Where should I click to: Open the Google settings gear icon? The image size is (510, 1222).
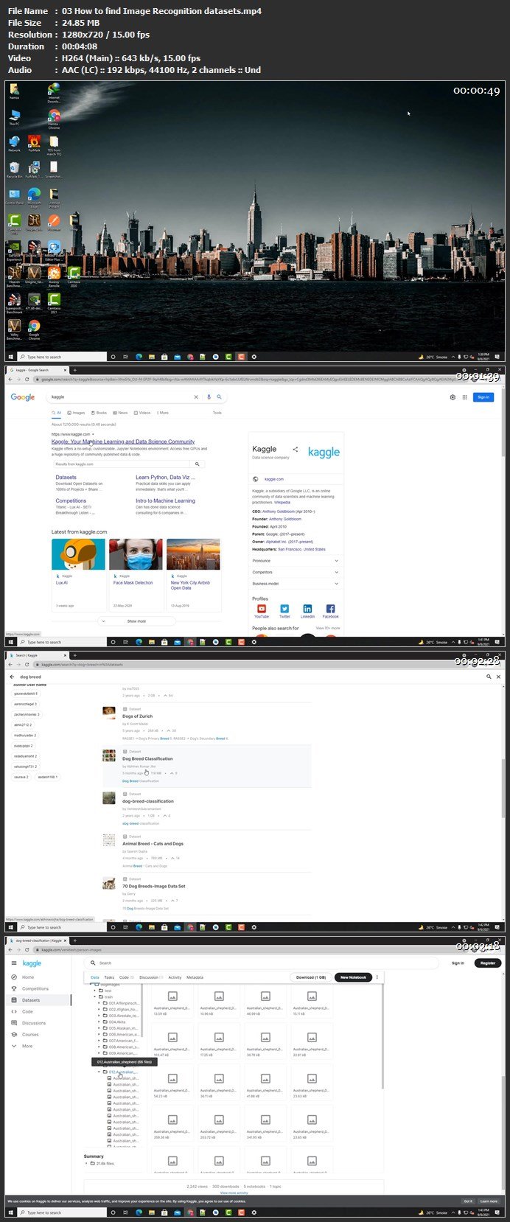453,397
